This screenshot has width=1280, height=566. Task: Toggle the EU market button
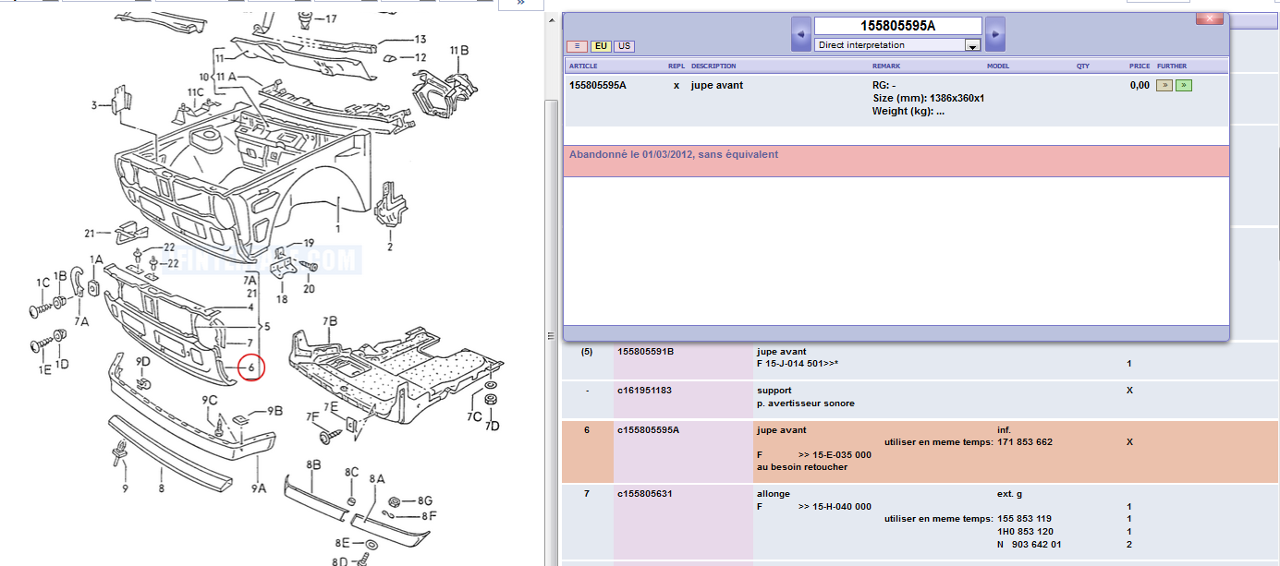[601, 46]
